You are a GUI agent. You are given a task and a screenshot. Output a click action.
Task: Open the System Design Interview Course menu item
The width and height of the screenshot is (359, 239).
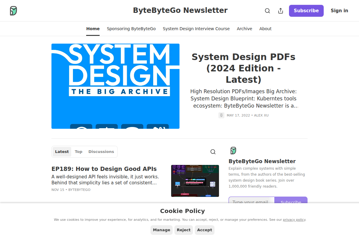coord(196,29)
